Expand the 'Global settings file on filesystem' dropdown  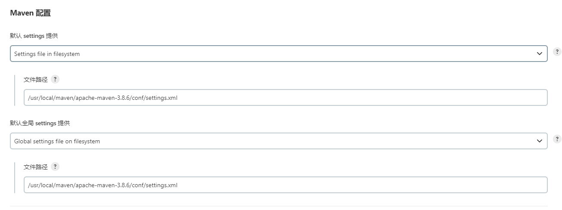point(278,141)
